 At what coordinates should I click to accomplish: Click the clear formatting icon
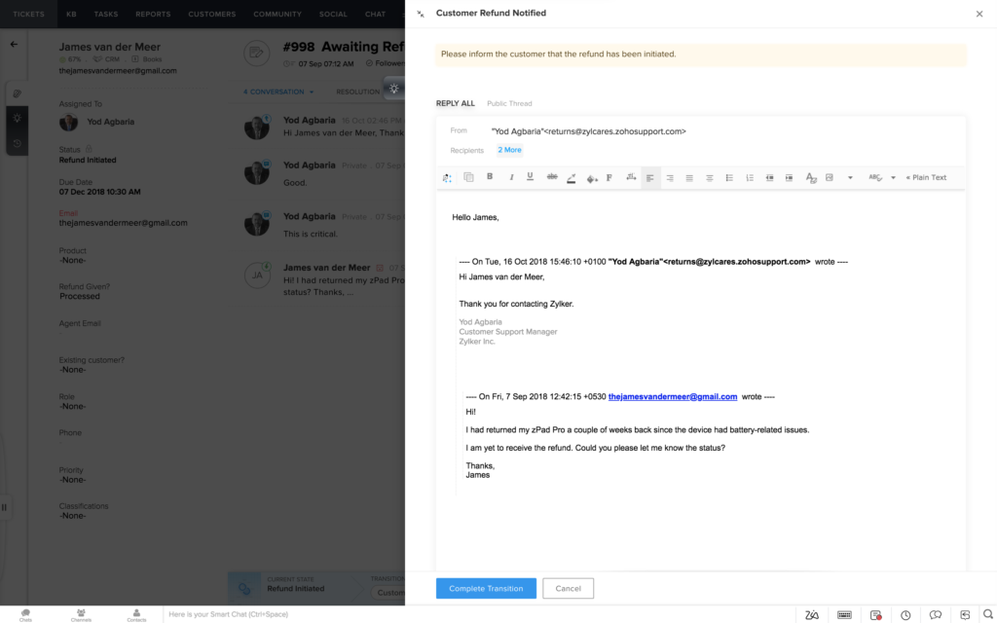811,178
